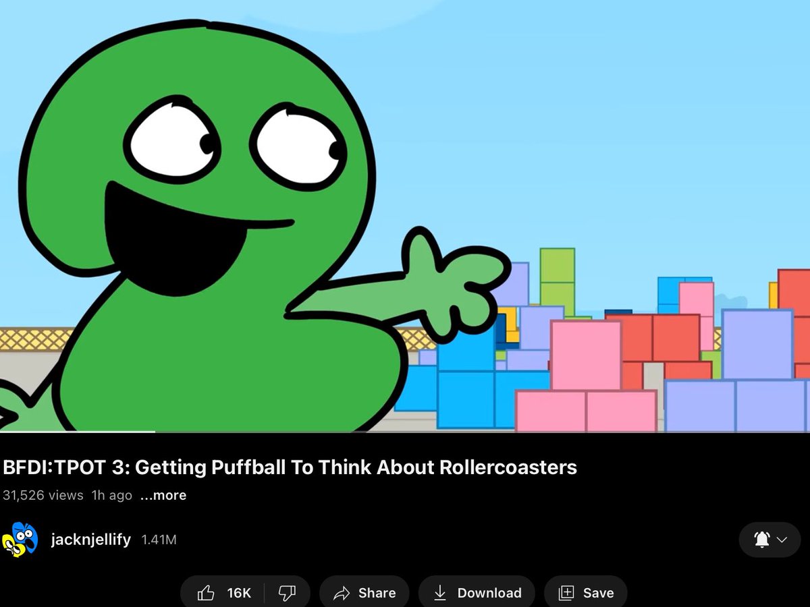
Task: Tap the video player frame
Action: coord(405,216)
